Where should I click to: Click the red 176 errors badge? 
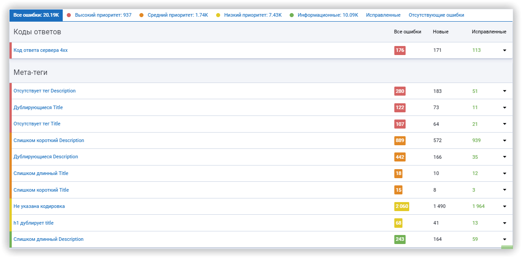(x=400, y=50)
